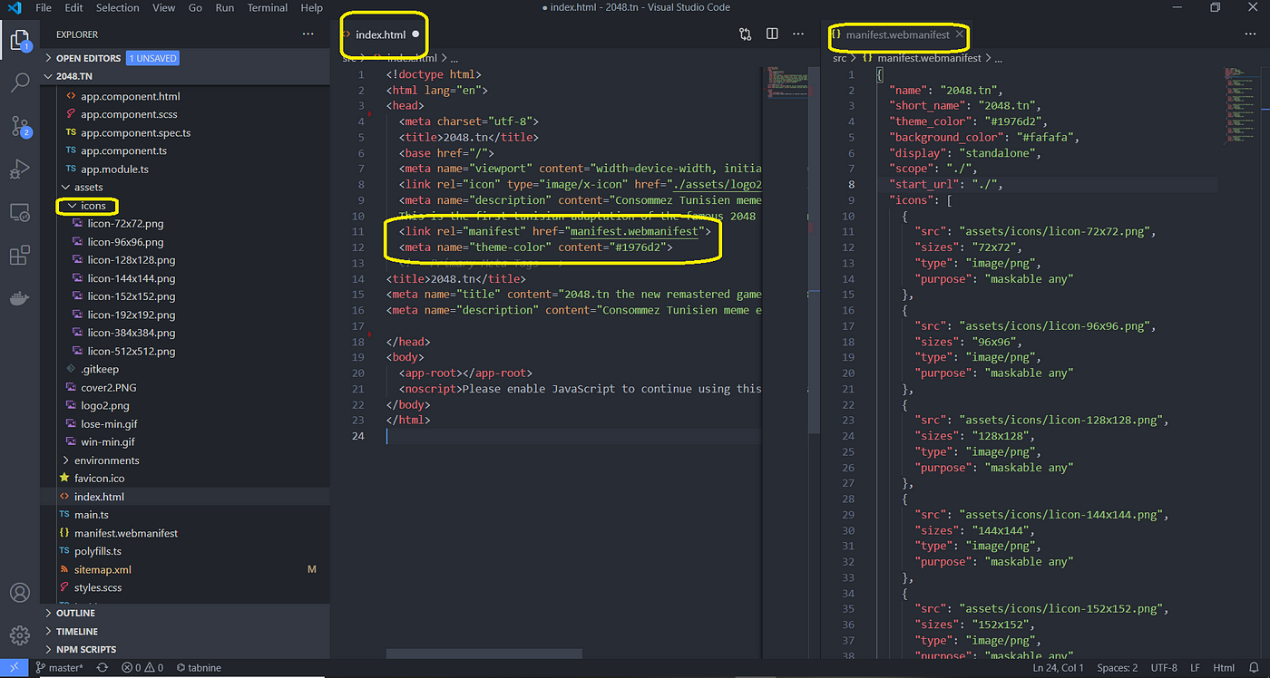Open the Docker view icon

coord(19,299)
